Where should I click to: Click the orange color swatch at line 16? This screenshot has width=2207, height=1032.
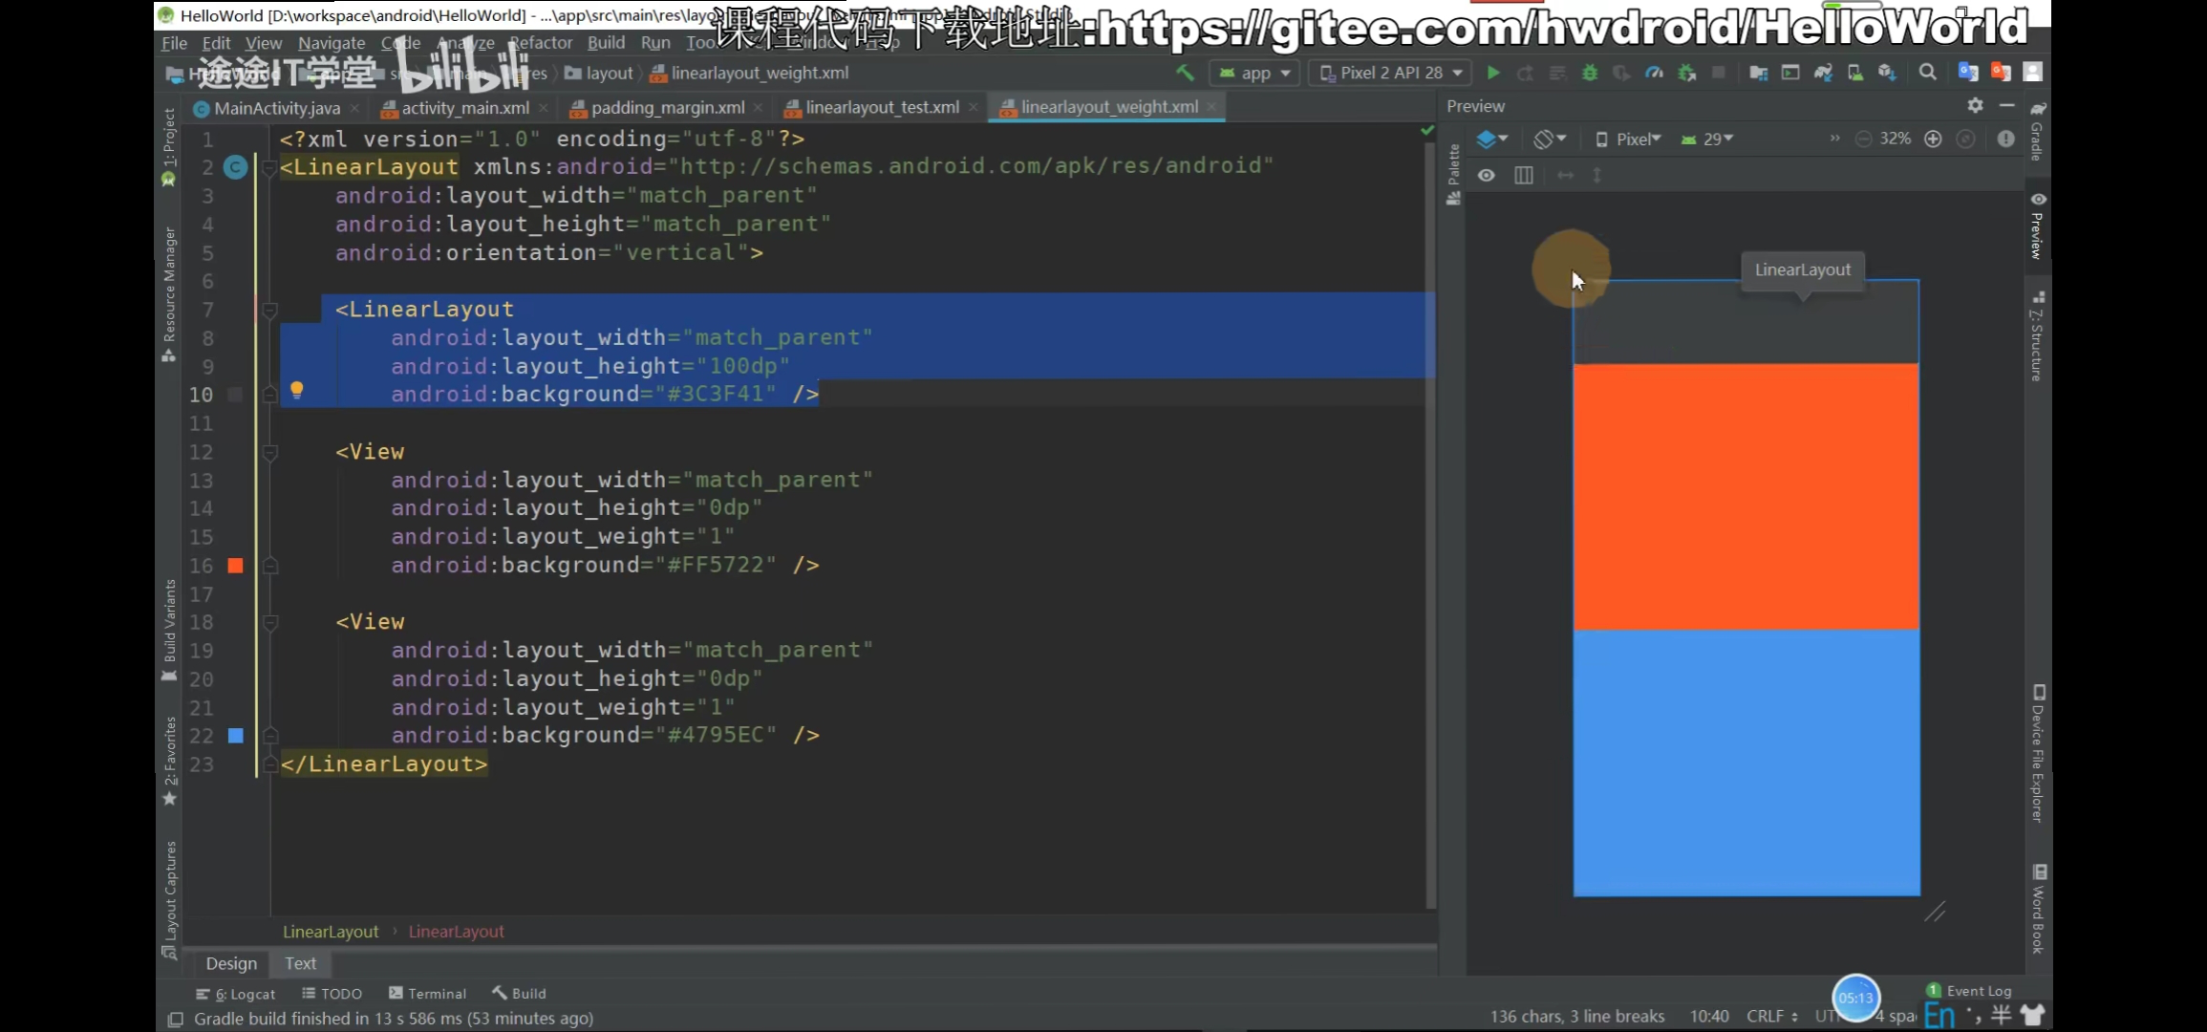236,566
